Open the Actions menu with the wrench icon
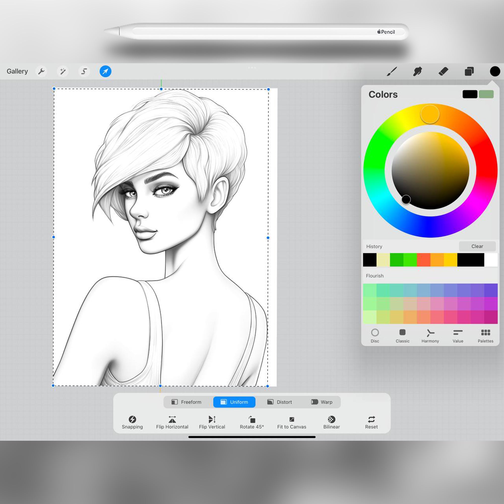 click(42, 71)
